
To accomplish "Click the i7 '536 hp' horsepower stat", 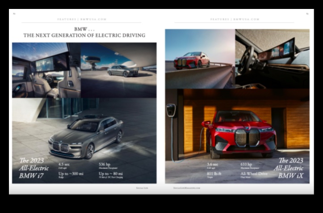I will [105, 164].
